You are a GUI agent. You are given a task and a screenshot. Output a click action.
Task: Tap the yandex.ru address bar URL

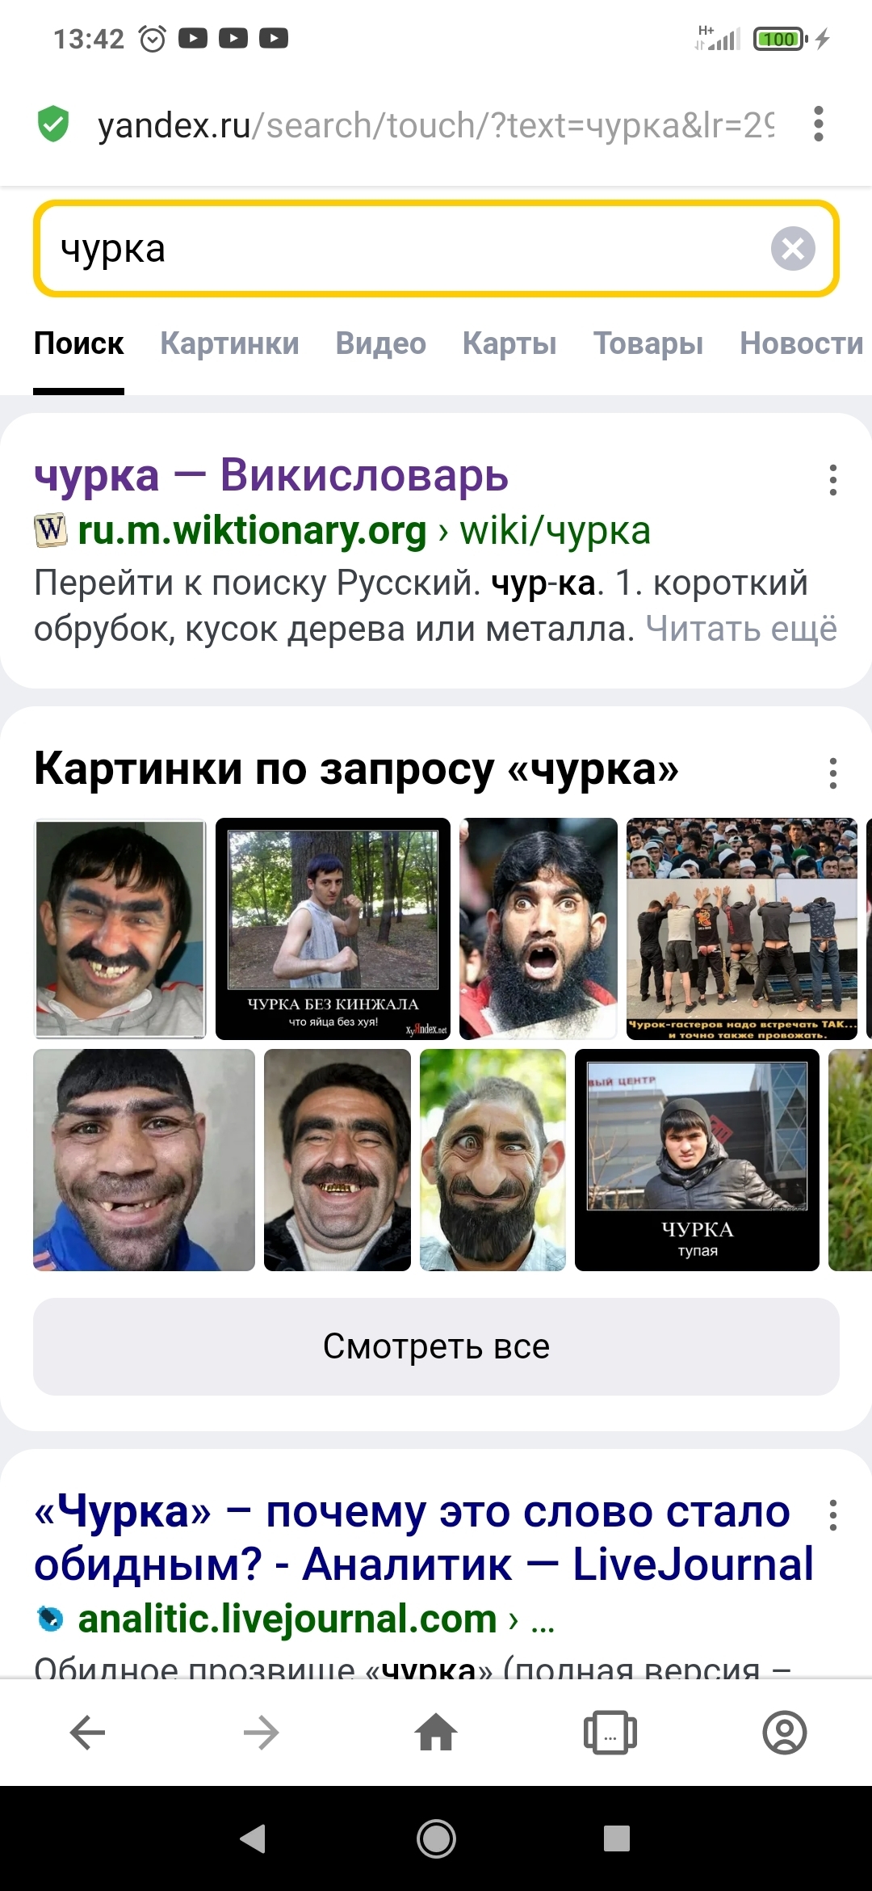tap(436, 125)
